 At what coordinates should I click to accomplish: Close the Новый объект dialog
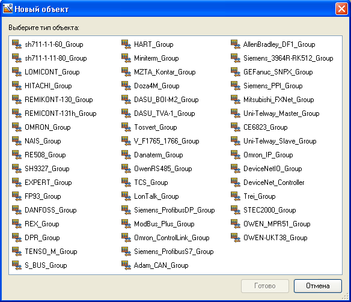(341, 9)
